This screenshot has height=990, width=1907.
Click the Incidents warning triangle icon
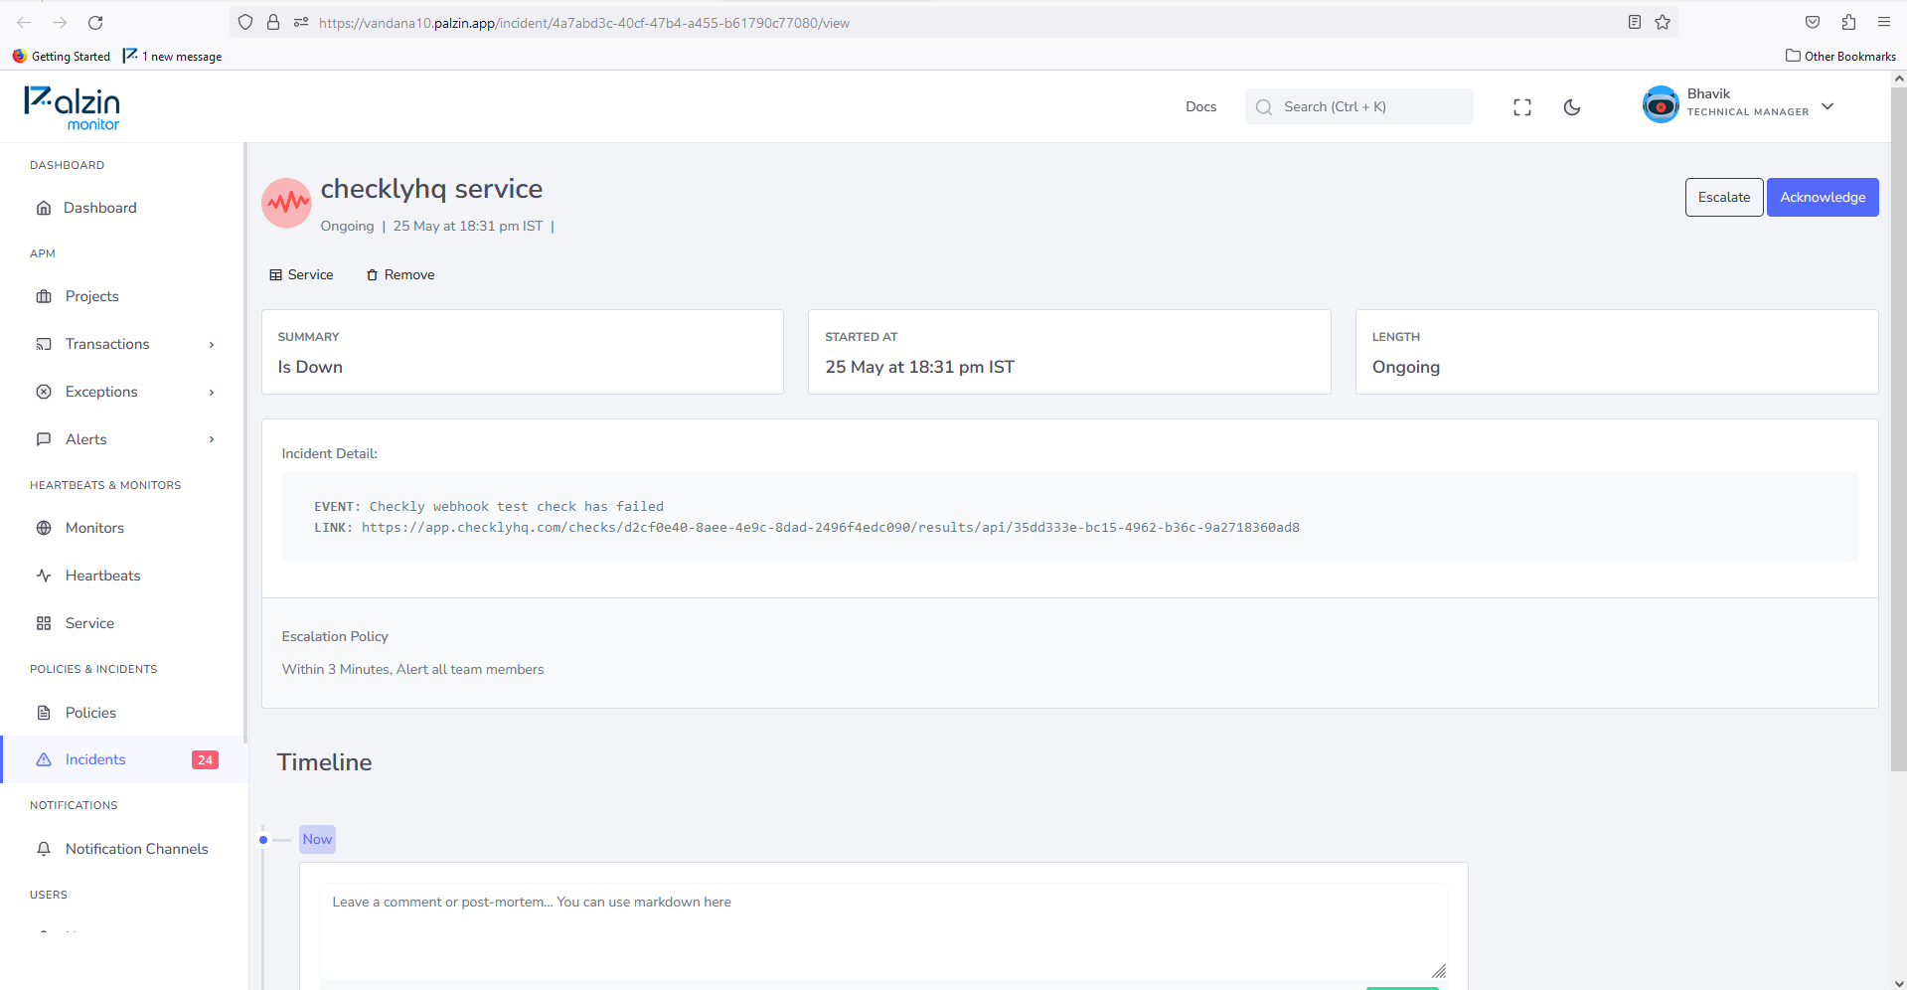click(44, 759)
